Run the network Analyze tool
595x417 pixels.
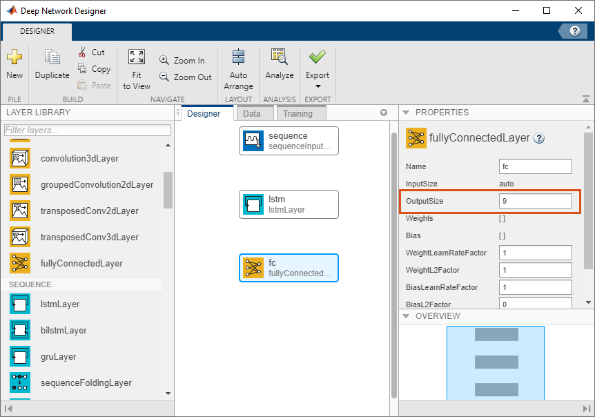click(x=279, y=58)
